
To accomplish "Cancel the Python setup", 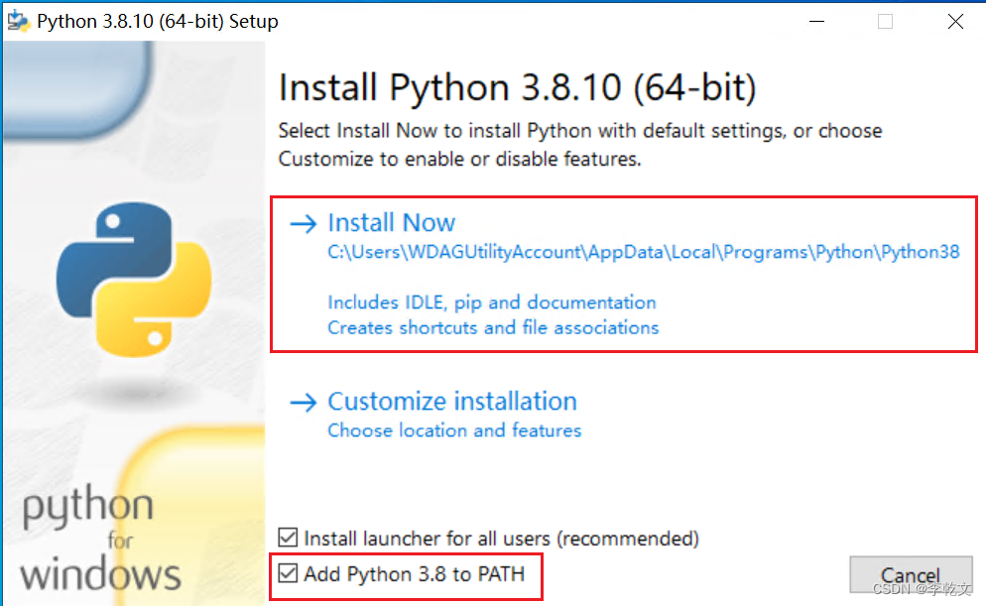I will pyautogui.click(x=911, y=574).
